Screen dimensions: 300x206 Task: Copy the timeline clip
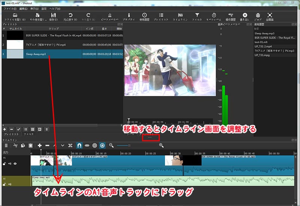pos(23,146)
